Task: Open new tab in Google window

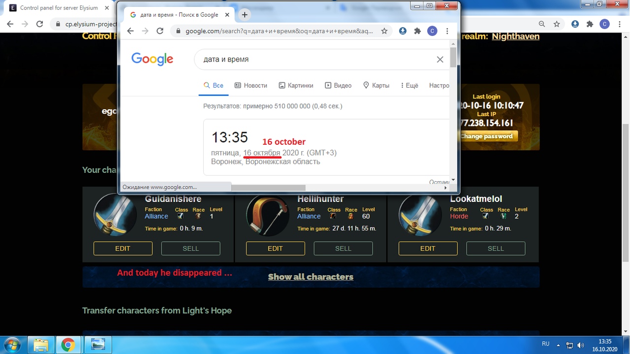Action: click(245, 15)
